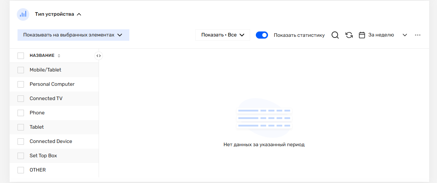Select the Connected TV row text
437x183 pixels.
click(x=46, y=99)
